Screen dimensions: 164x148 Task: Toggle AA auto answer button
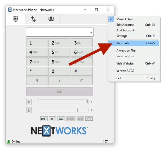point(61,119)
